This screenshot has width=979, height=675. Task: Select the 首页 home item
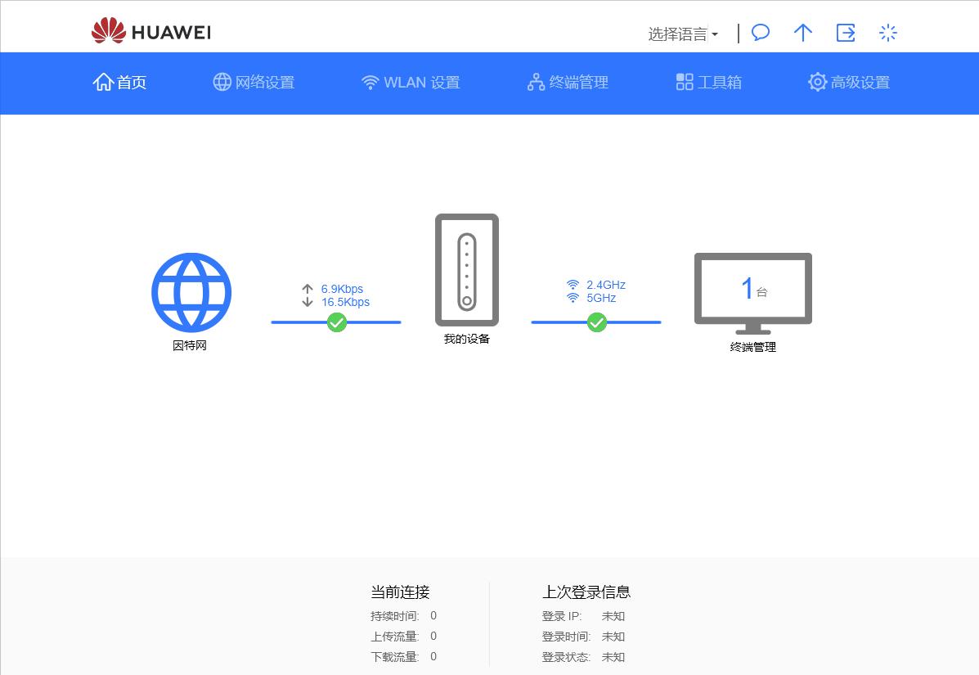[119, 82]
